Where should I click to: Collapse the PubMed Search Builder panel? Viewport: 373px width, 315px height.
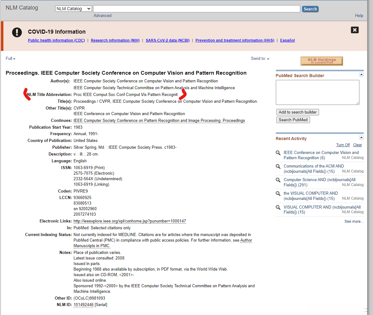tap(361, 75)
